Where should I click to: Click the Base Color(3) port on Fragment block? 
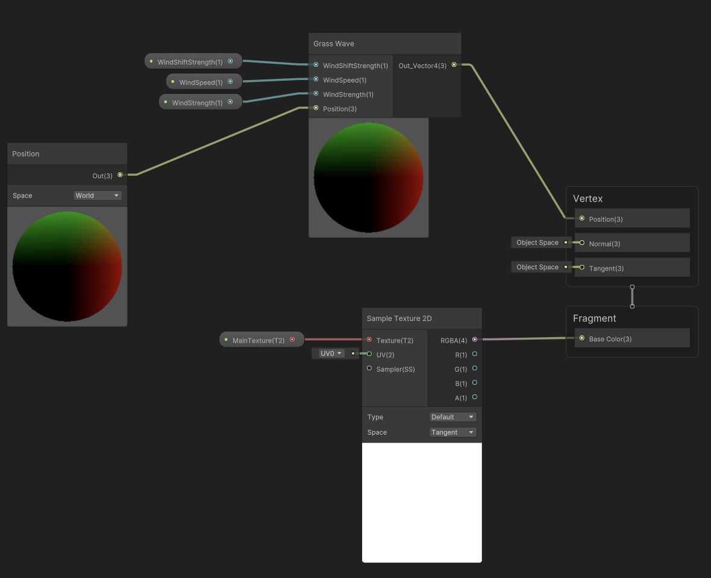582,338
